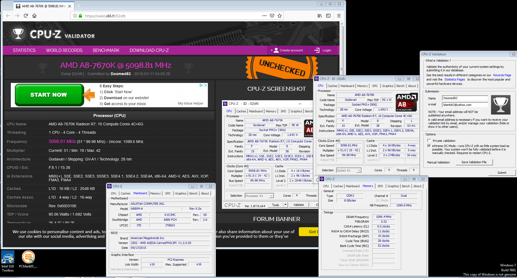Show site information icon in address bar
The image size is (517, 278).
[75, 16]
